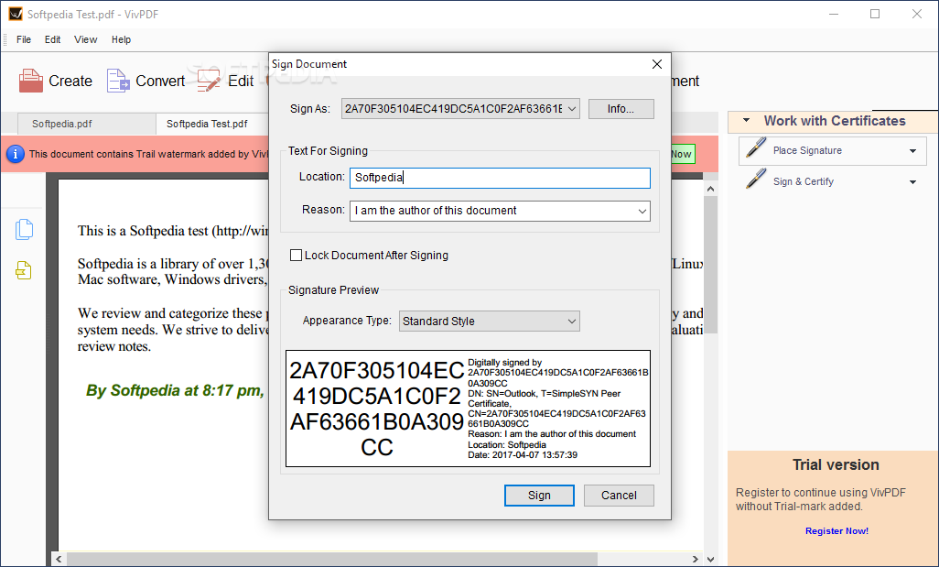Collapse the Work with Certificates panel
The width and height of the screenshot is (939, 567).
coord(746,121)
